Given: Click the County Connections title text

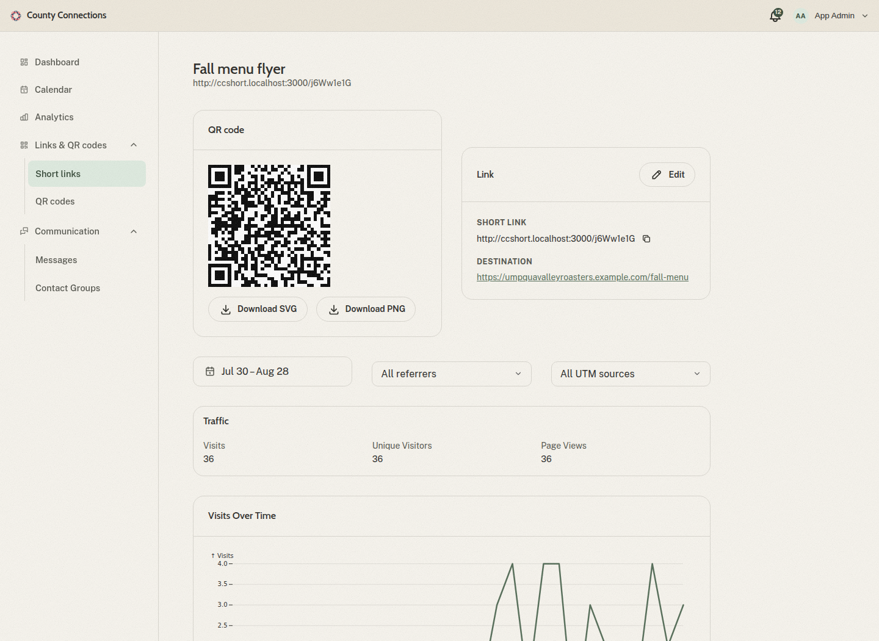Looking at the screenshot, I should (67, 15).
